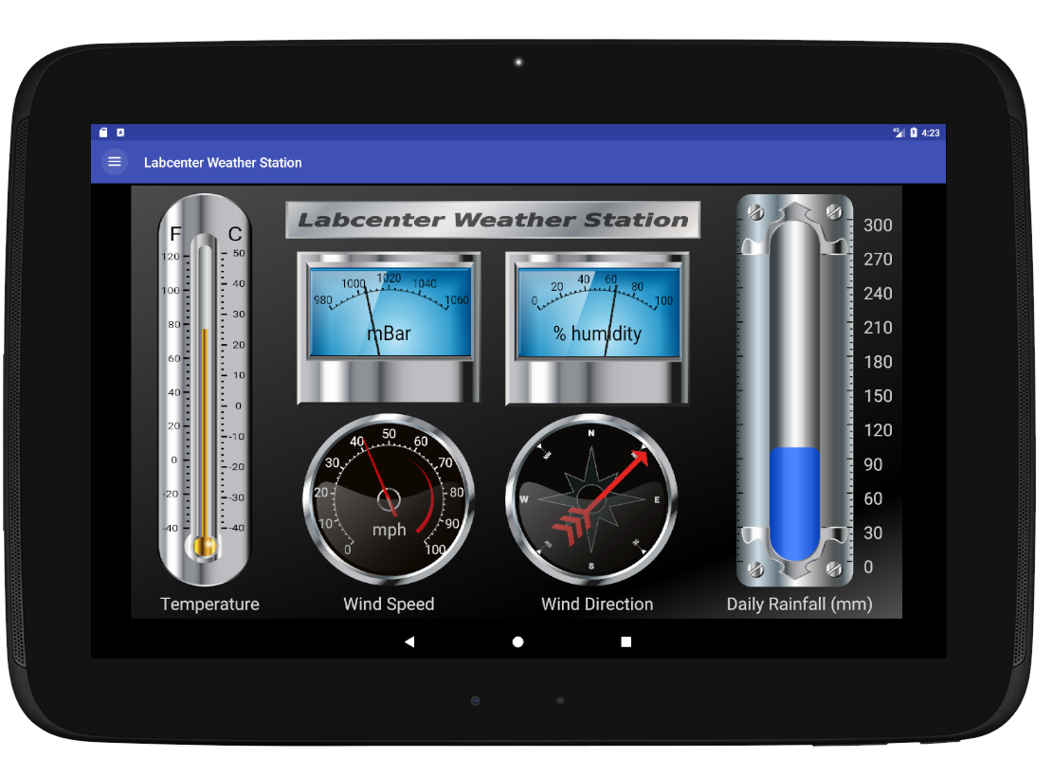
Task: Tap the Android back button
Action: point(409,642)
